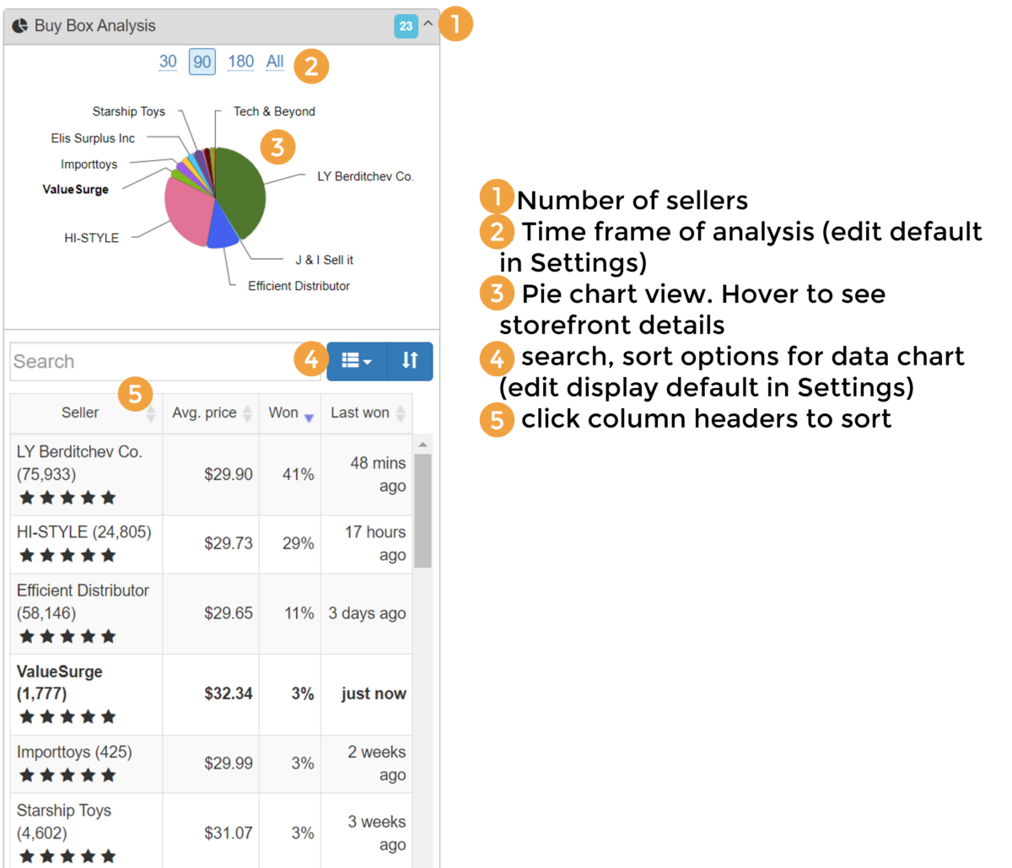Select the 30-day time range

(x=168, y=61)
